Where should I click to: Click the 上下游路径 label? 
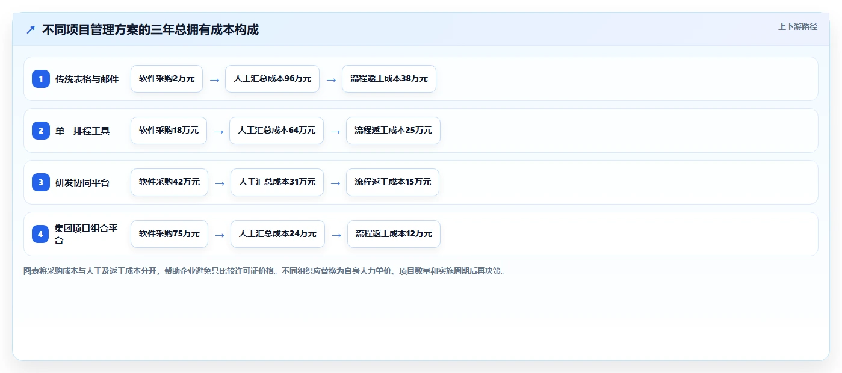(x=797, y=26)
